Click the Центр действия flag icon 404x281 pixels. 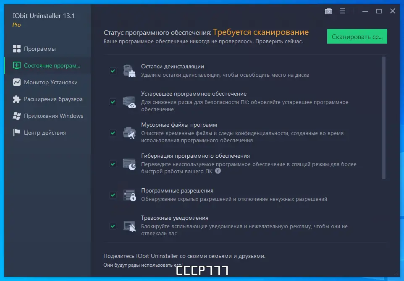[x=17, y=133]
